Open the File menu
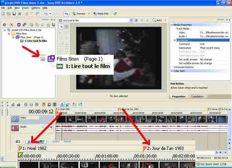 3,8
